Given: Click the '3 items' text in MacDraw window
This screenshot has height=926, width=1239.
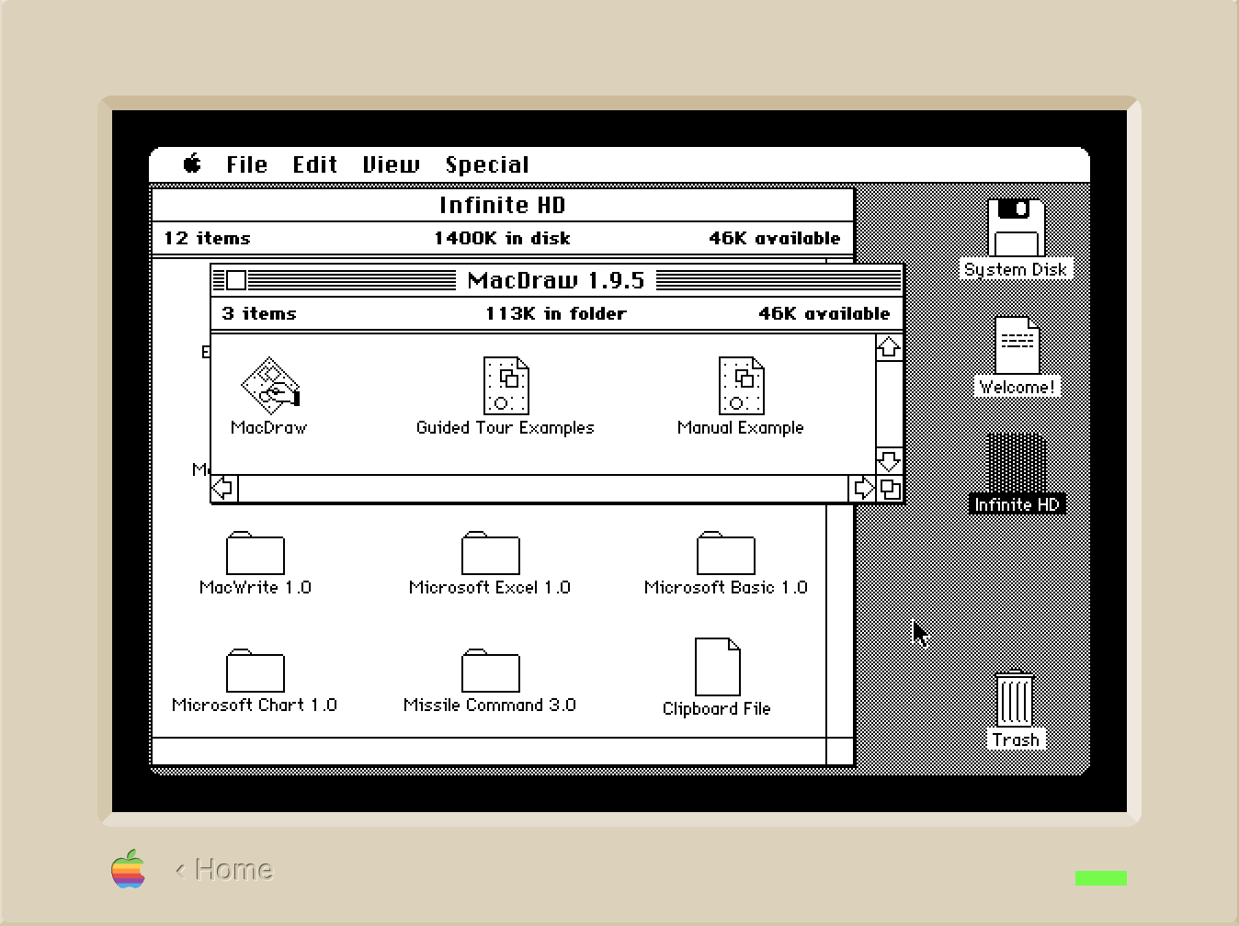Looking at the screenshot, I should (x=259, y=313).
